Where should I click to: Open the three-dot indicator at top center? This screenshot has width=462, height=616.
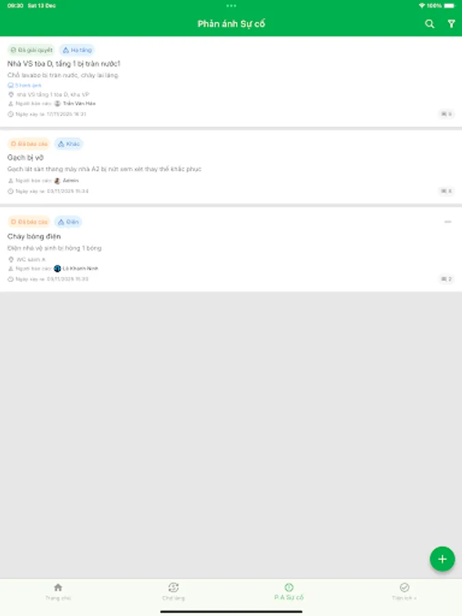point(231,5)
